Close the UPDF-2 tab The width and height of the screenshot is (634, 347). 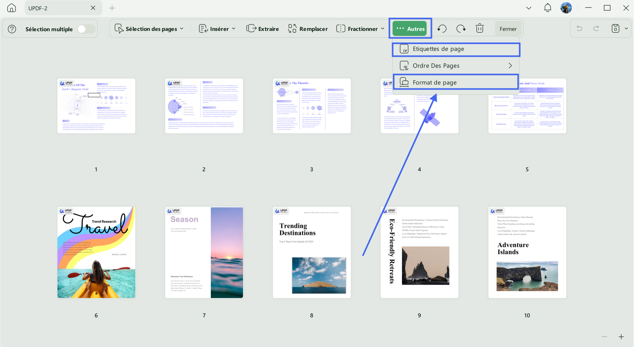(93, 8)
